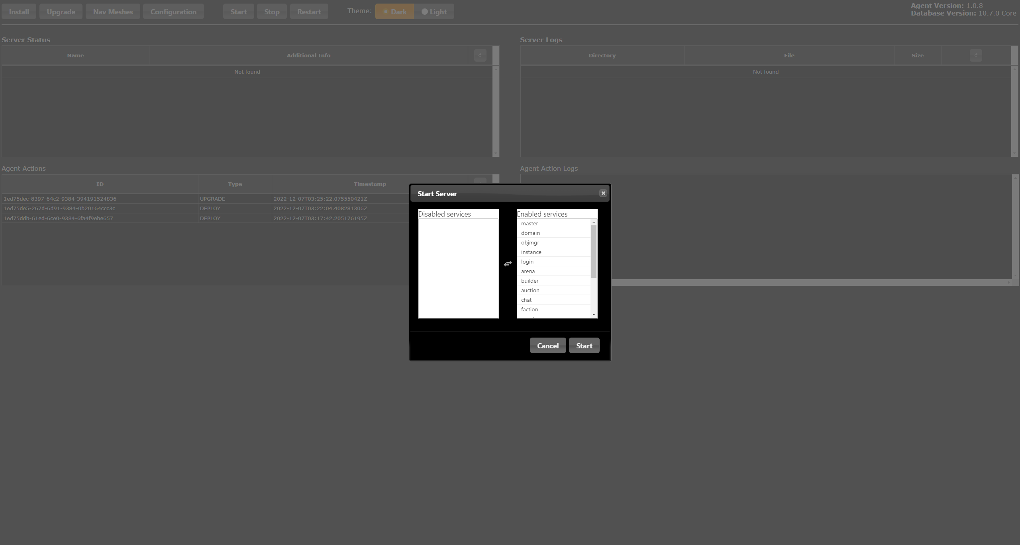
Task: Select the master service
Action: click(x=553, y=223)
